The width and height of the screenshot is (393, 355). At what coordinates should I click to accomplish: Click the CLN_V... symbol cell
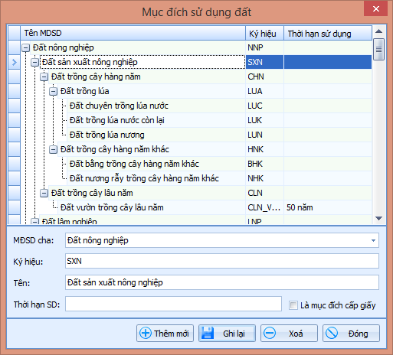pyautogui.click(x=264, y=207)
